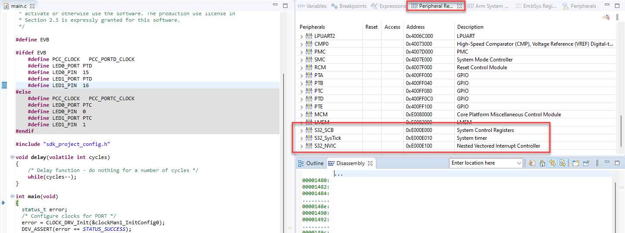Select the PTD peripheral icon

309,99
